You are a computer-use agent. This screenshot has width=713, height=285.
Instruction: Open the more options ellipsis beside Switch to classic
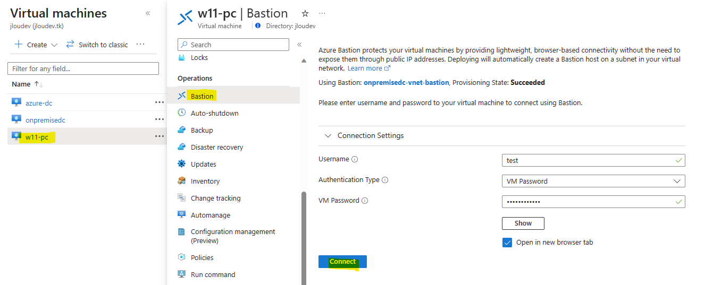tap(140, 45)
